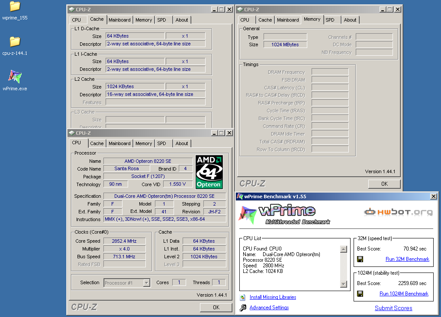Click CPU-Z title icon in CPU window
Screen dimensions: 441x317
[72, 133]
